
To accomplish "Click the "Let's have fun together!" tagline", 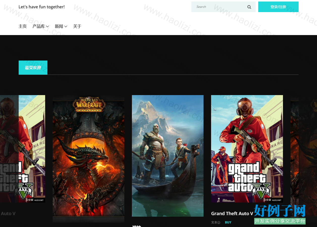I will (x=42, y=7).
